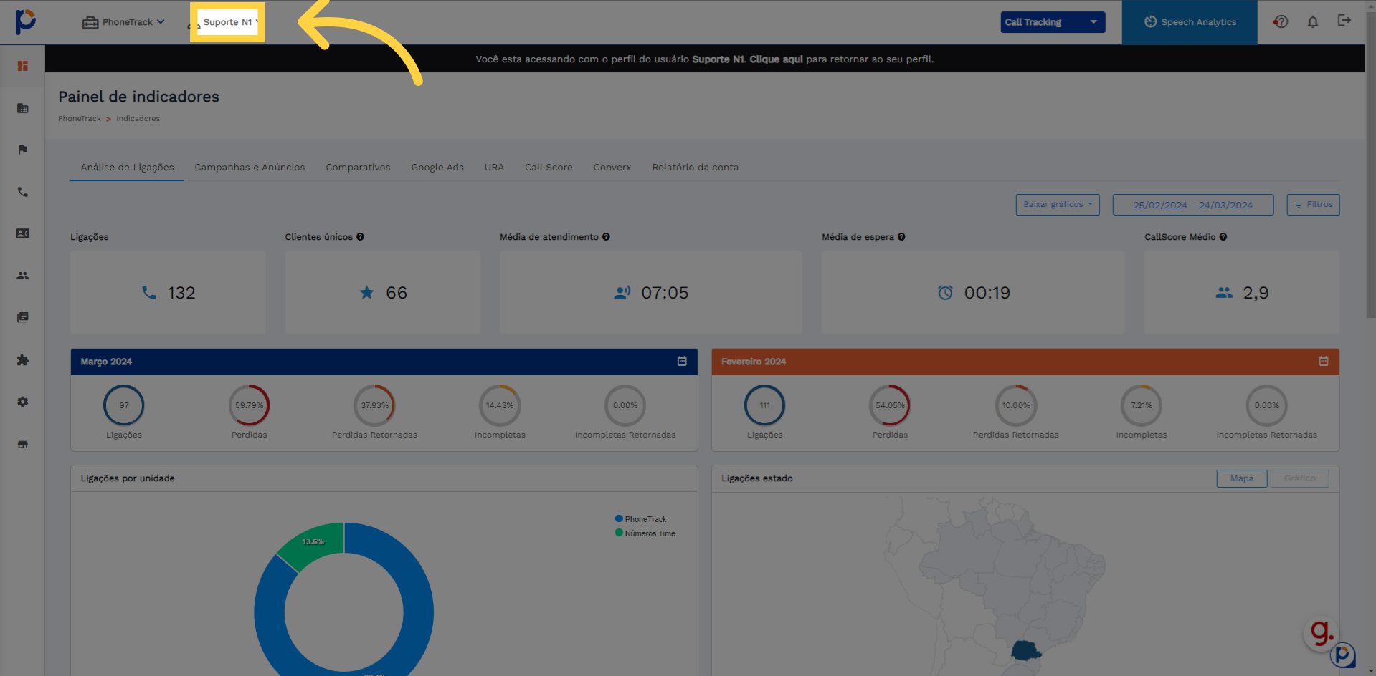Click PhoneTrack breadcrumb link

(80, 119)
